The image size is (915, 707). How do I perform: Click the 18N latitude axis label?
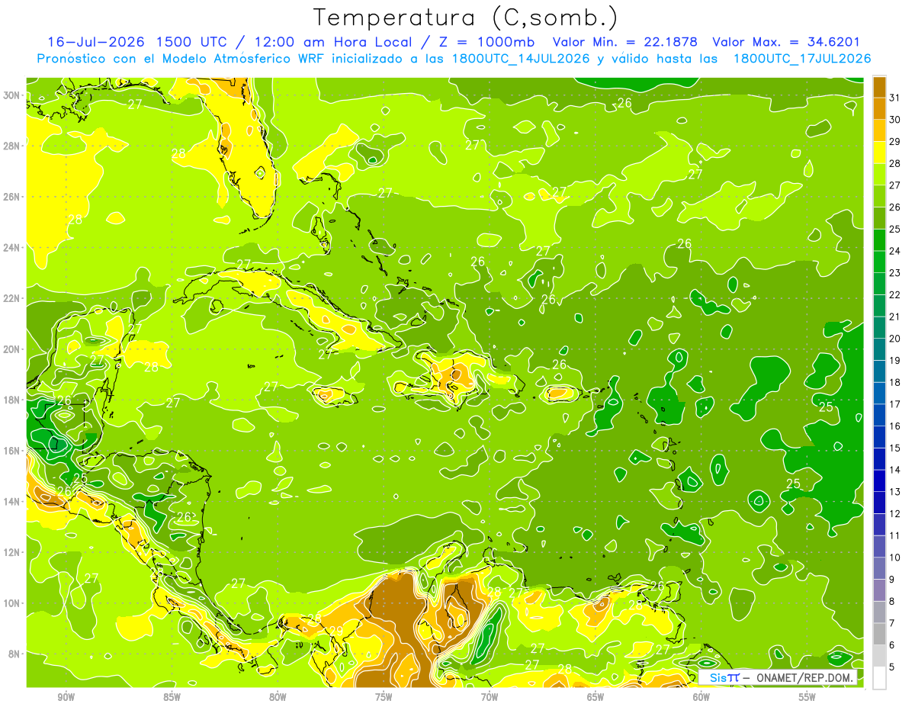point(11,400)
